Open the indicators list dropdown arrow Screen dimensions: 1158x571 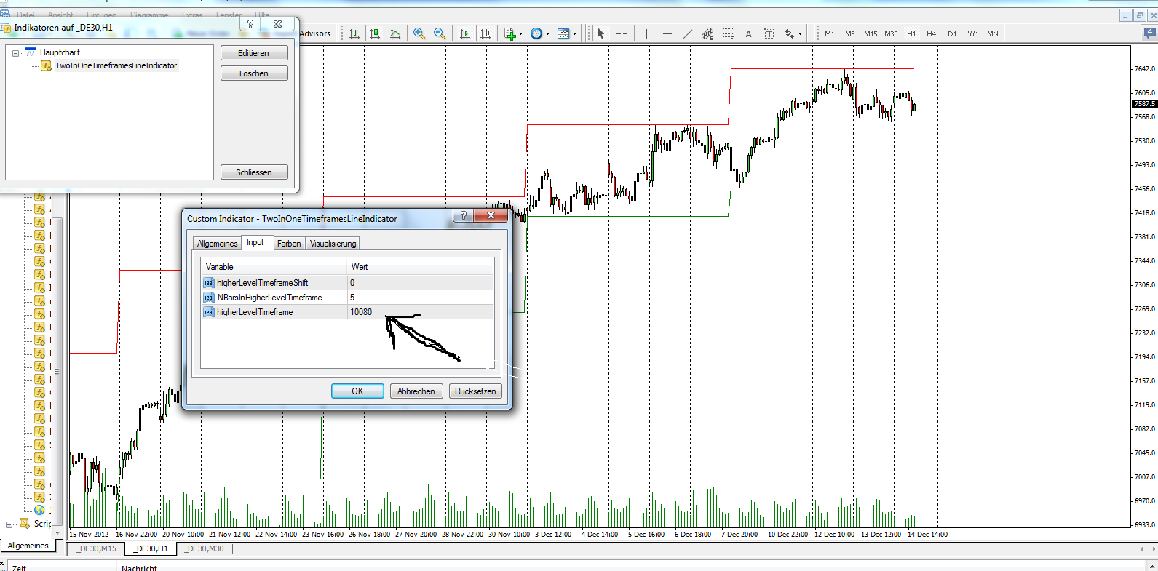pyautogui.click(x=520, y=33)
